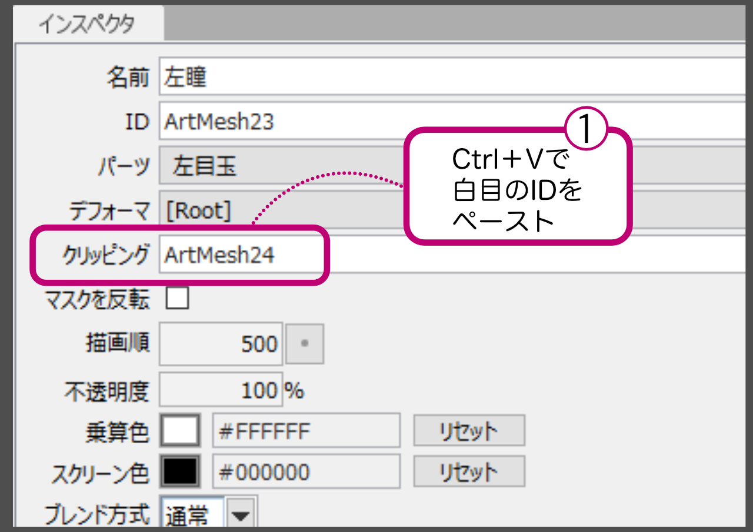Click the ブレンド方式 combo box showing 通常
Viewport: 753px width, 532px height.
pyautogui.click(x=192, y=516)
